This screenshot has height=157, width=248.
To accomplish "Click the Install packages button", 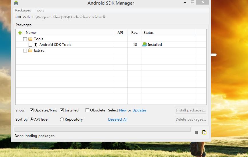I will [191, 110].
